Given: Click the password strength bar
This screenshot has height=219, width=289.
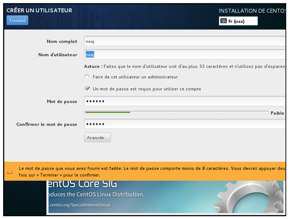Looking at the screenshot, I should (x=176, y=112).
